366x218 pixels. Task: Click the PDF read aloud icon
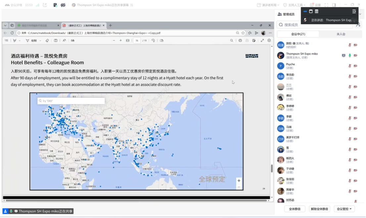coord(64,41)
